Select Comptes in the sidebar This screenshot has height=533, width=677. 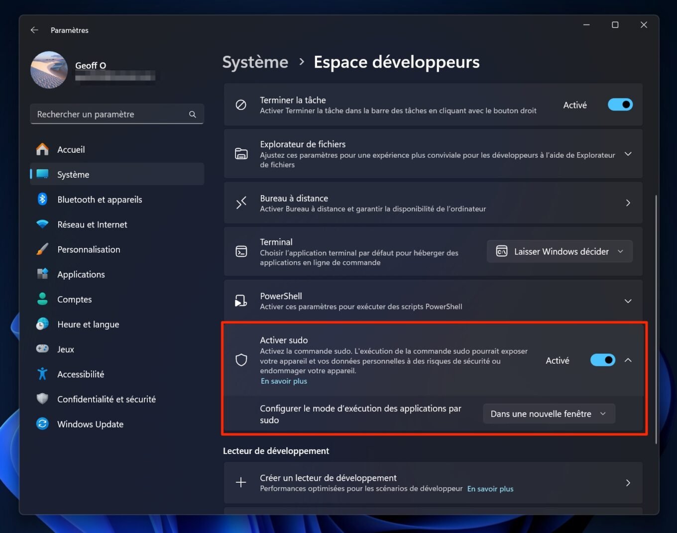pyautogui.click(x=117, y=299)
